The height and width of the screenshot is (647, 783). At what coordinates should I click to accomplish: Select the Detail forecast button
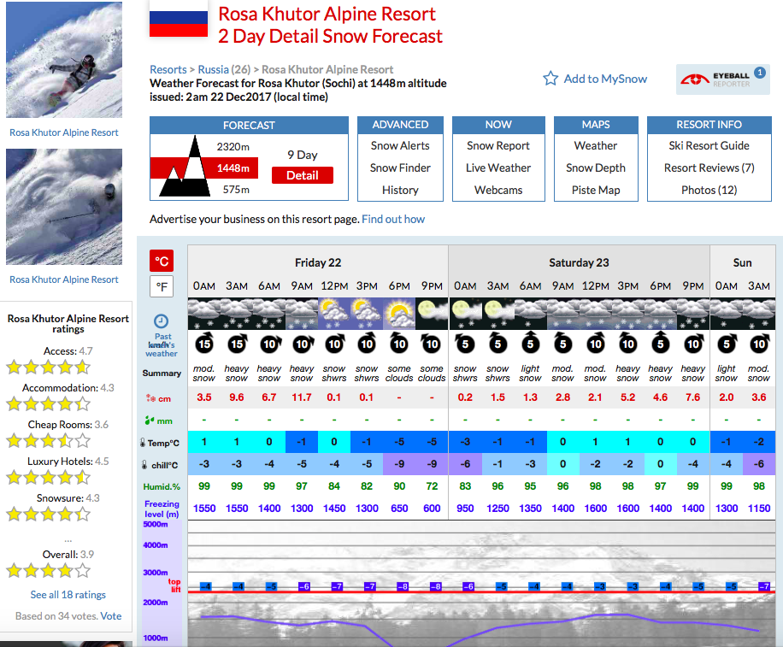(302, 175)
